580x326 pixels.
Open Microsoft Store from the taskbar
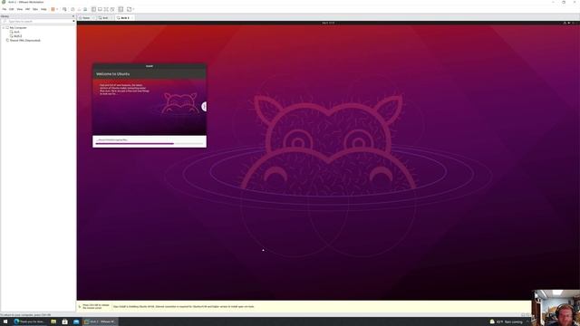pyautogui.click(x=64, y=321)
